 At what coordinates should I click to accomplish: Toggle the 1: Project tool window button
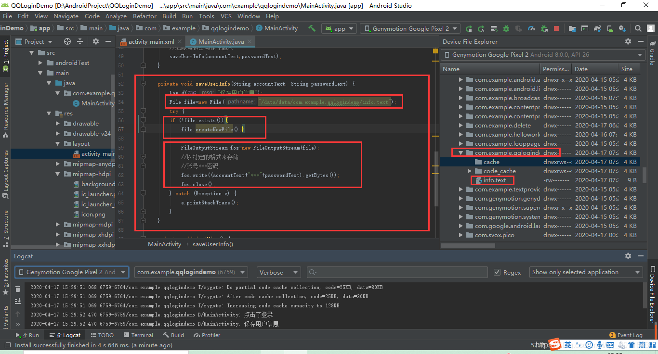click(5, 56)
